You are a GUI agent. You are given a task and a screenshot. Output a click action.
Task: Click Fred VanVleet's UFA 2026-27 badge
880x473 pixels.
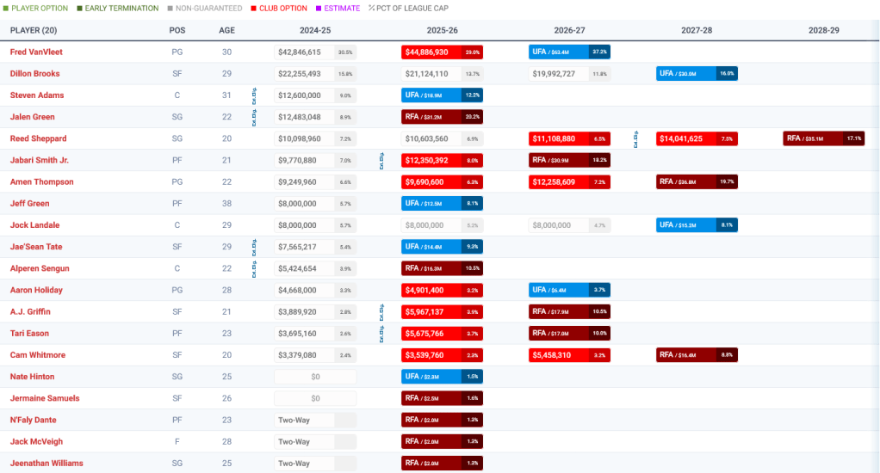[x=569, y=52]
